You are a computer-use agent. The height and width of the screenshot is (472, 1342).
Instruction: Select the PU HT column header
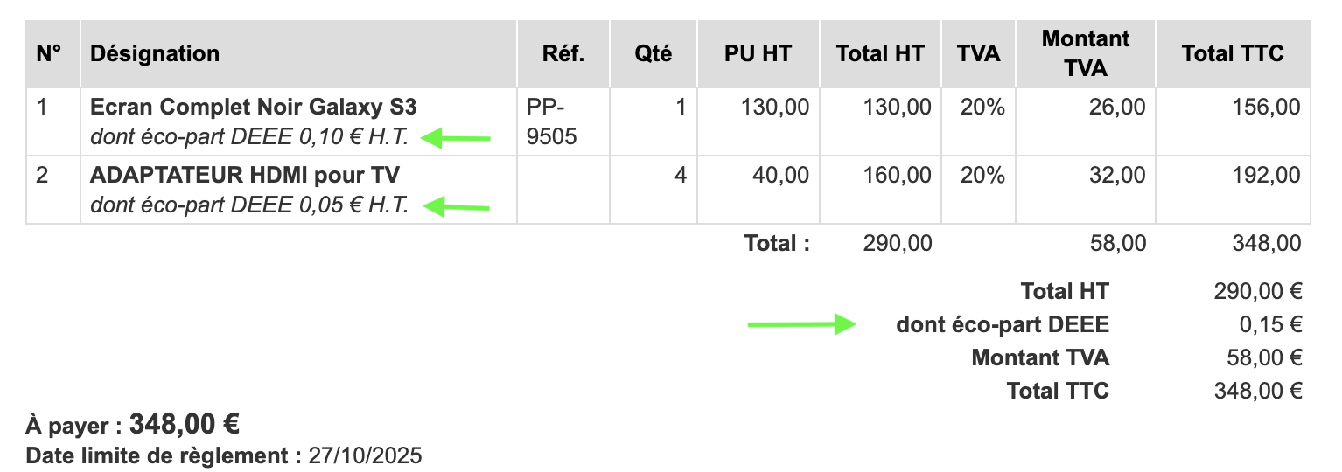tap(758, 53)
